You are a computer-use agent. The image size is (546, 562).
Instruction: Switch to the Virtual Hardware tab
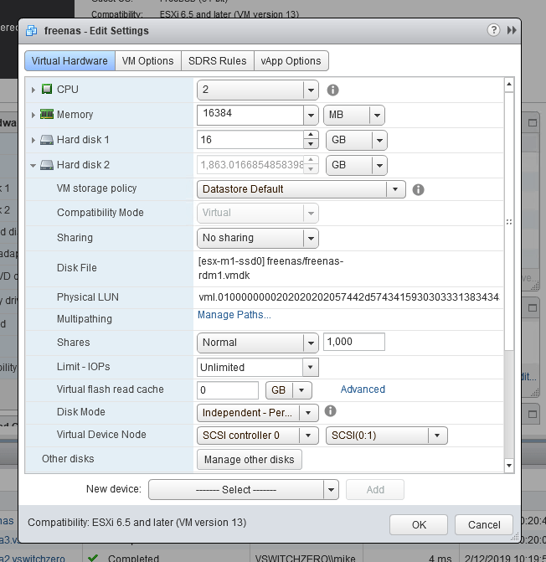click(x=70, y=61)
